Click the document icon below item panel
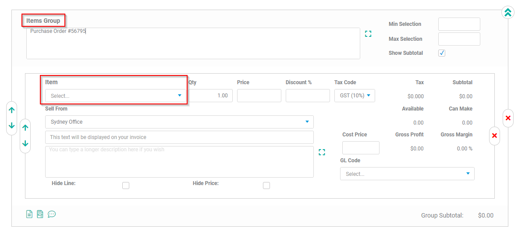Viewport: 518px width, 232px height. (x=29, y=214)
